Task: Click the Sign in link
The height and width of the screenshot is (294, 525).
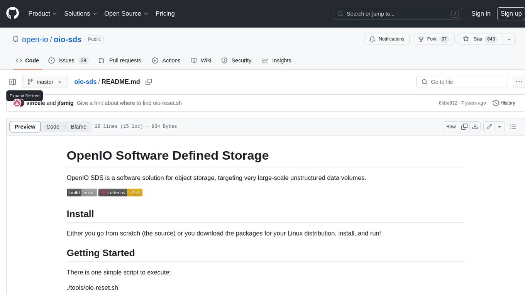Action: pos(481,13)
